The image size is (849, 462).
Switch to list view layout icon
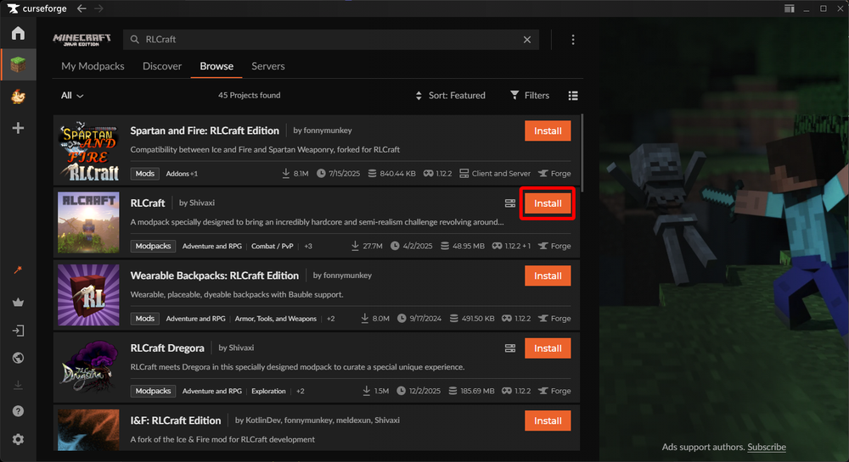(x=573, y=96)
